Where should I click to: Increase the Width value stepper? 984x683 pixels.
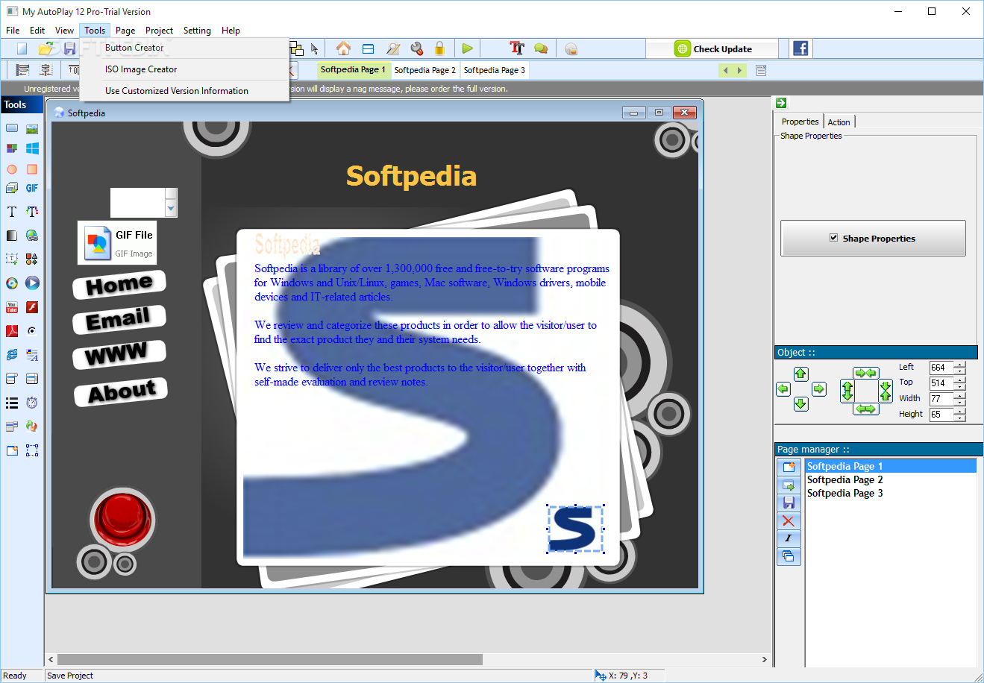click(959, 395)
